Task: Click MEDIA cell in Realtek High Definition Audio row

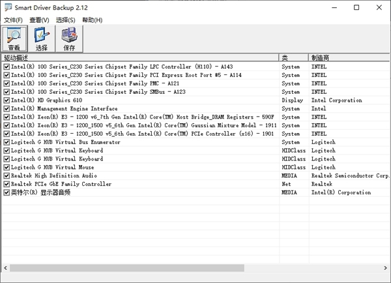Action: point(289,175)
